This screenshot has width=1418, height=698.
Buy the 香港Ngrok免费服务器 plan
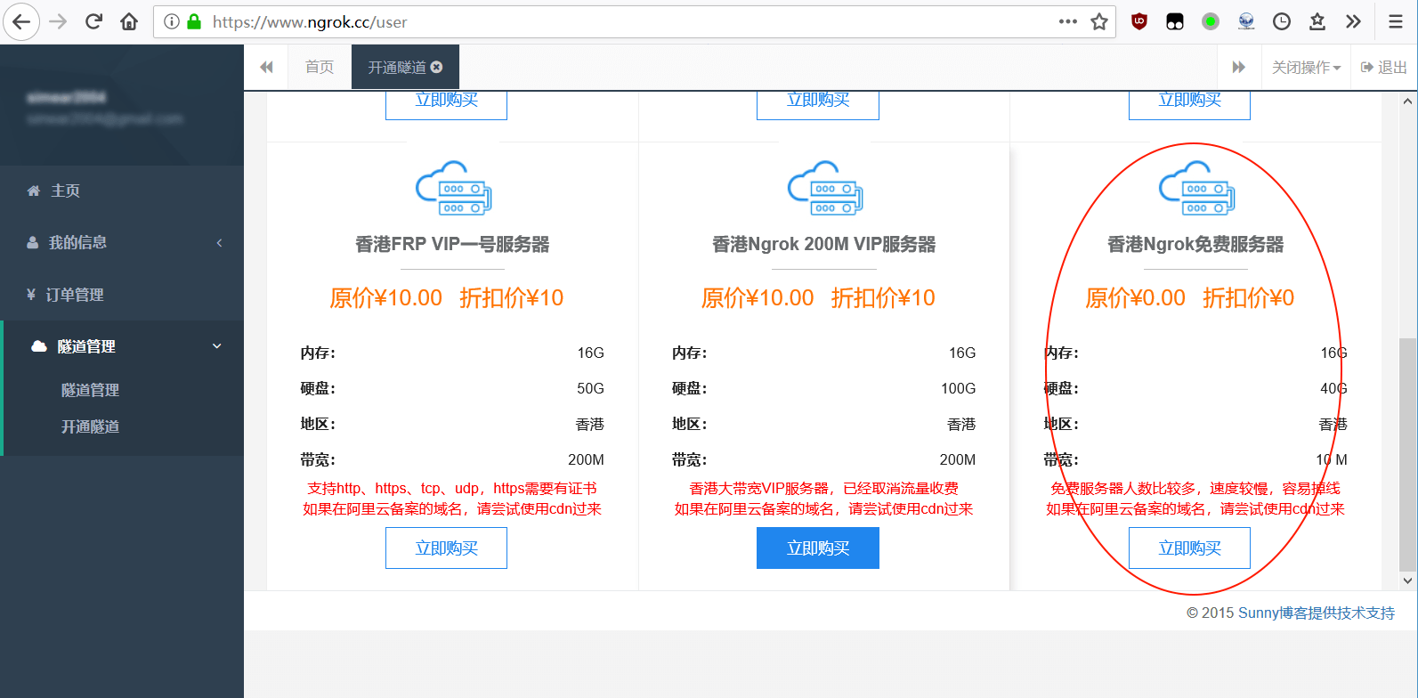point(1189,548)
